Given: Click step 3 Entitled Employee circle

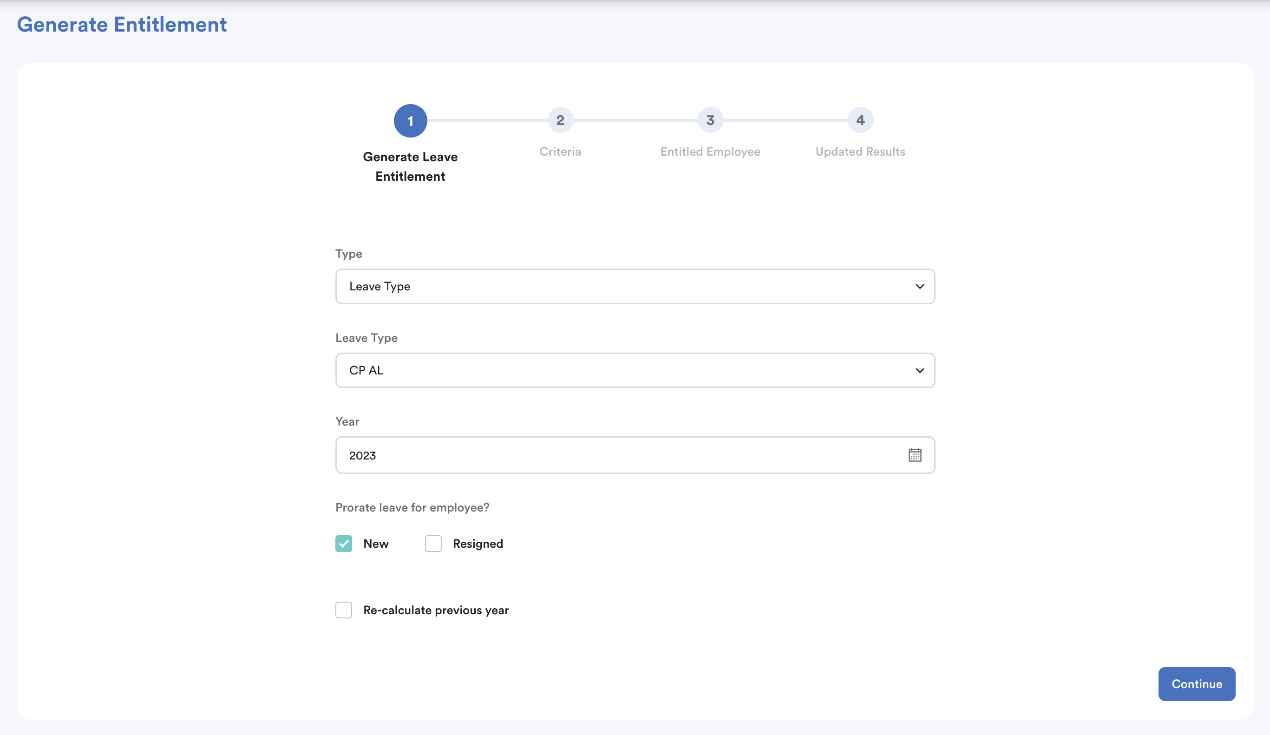Looking at the screenshot, I should pos(710,120).
